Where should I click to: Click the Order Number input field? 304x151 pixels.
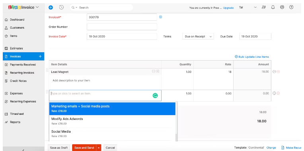point(122,27)
